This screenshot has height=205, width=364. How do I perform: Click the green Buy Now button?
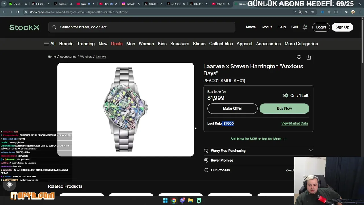[284, 108]
